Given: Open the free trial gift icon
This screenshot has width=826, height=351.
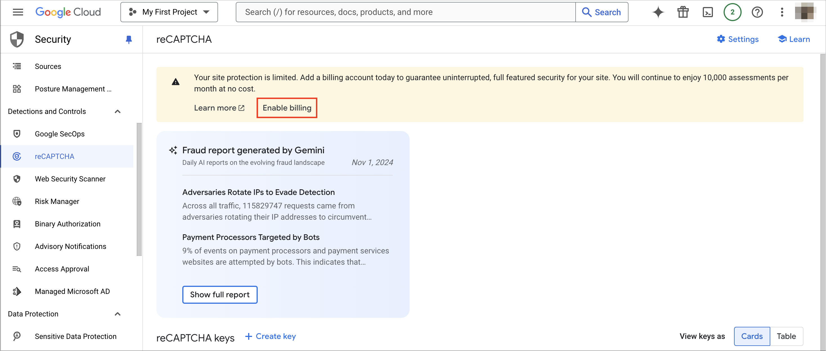Looking at the screenshot, I should point(683,12).
